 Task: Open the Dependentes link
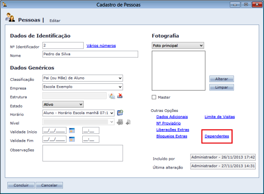216,137
